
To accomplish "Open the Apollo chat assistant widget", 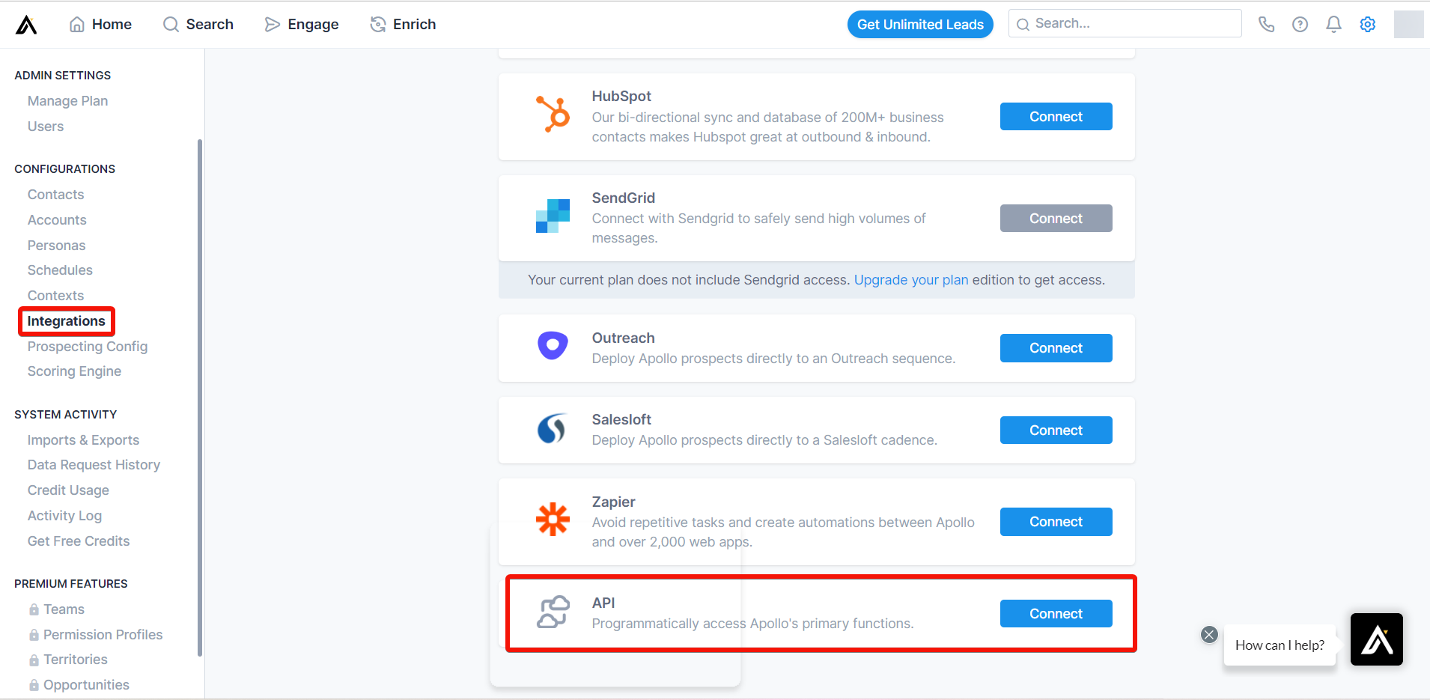I will click(x=1376, y=639).
